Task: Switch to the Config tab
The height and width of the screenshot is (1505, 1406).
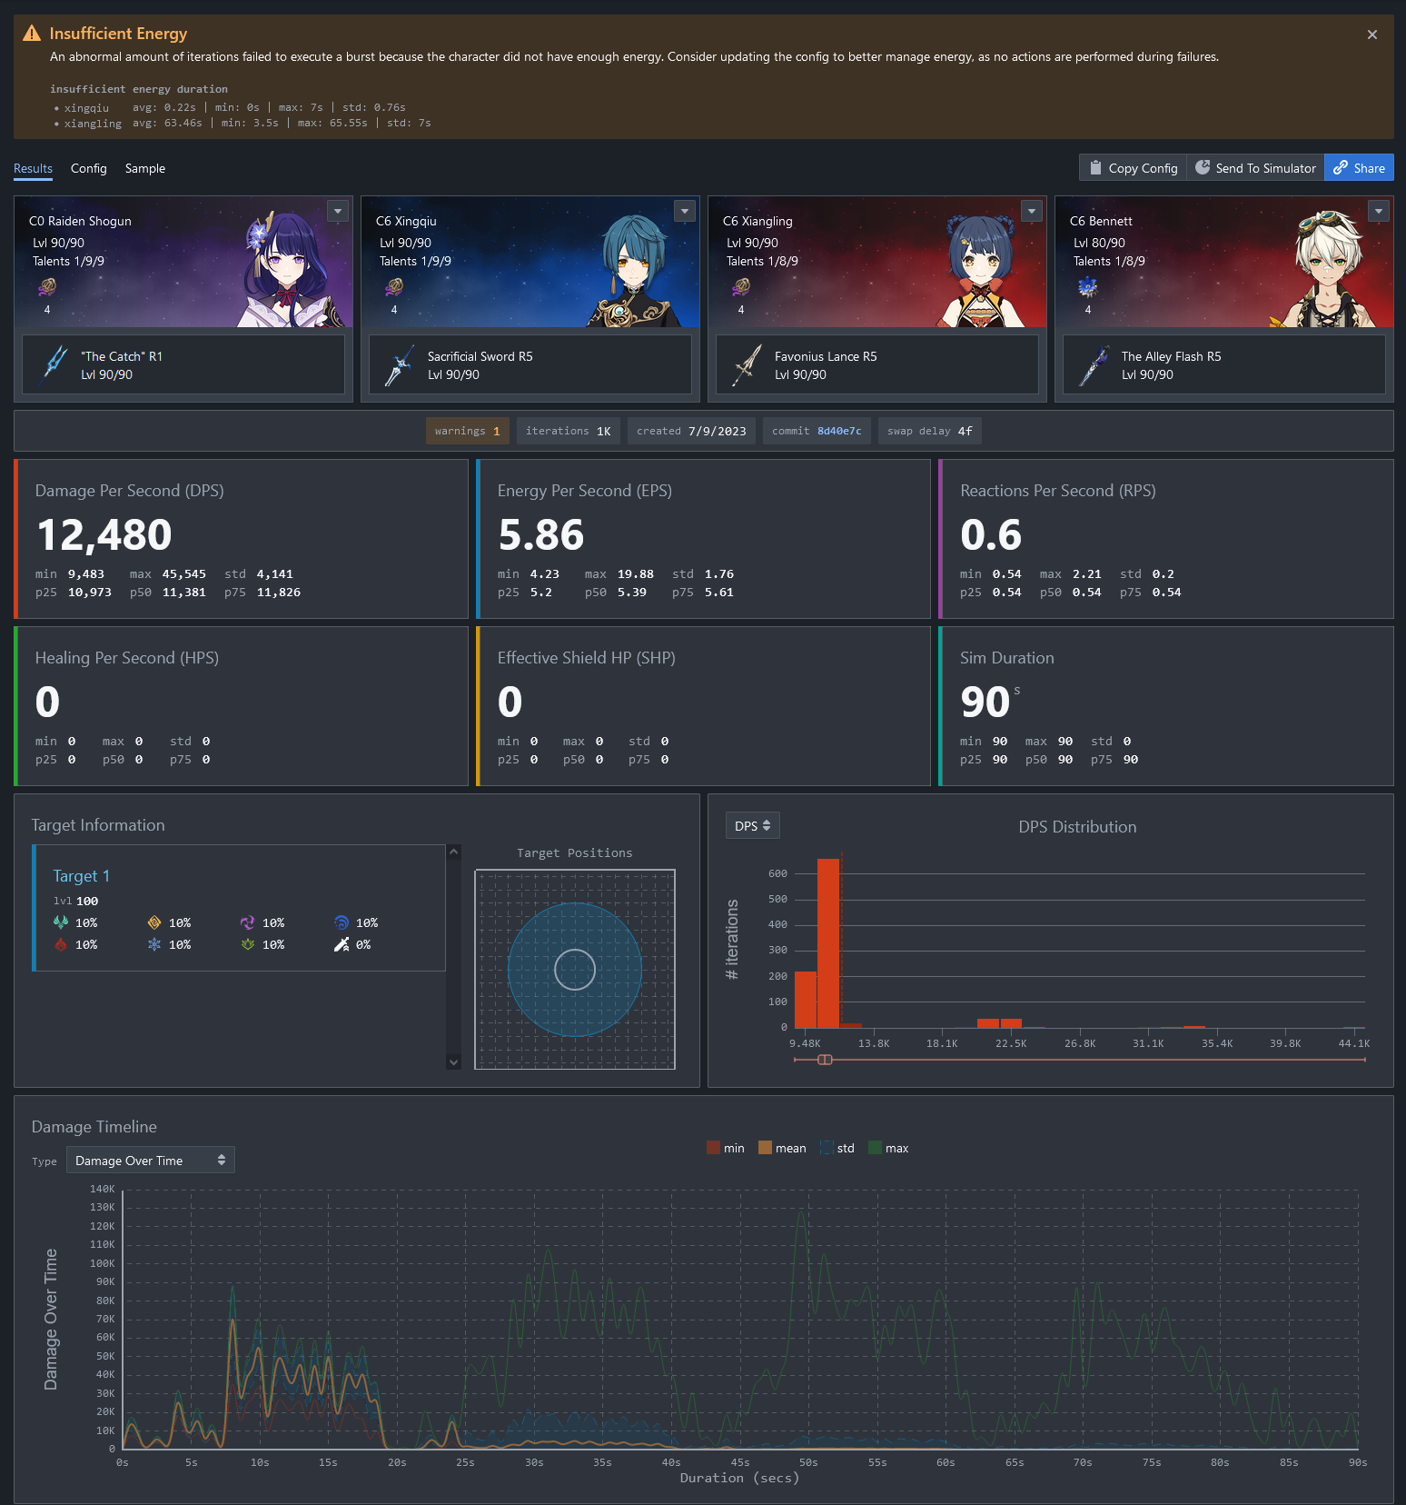Action: point(88,168)
